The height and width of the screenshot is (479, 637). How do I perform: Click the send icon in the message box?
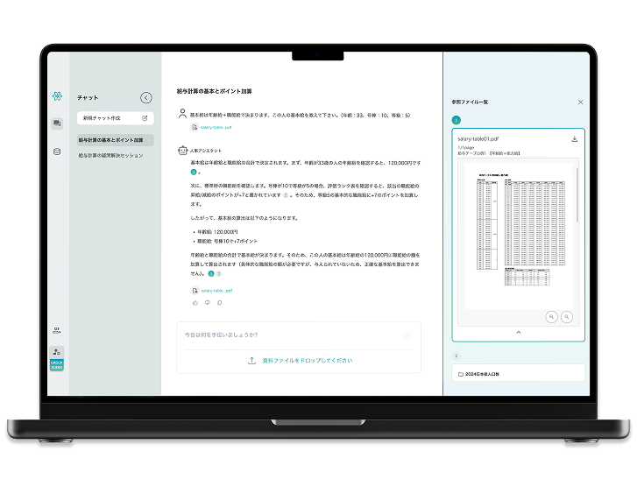pyautogui.click(x=407, y=335)
